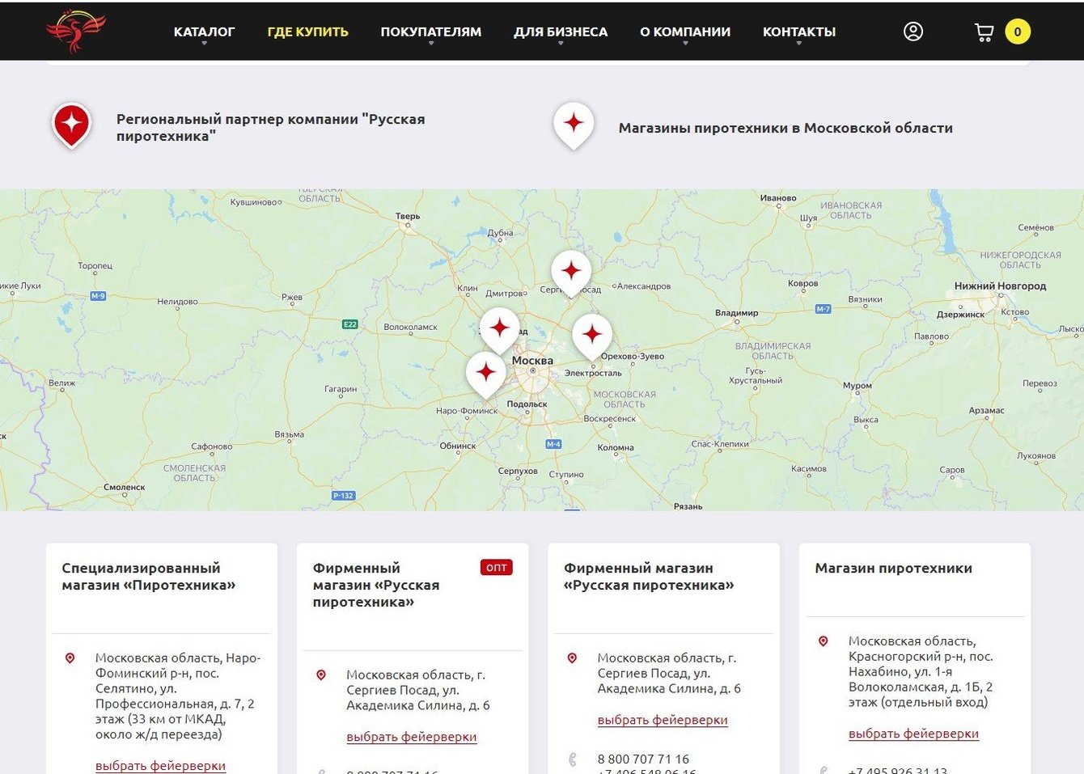Click address mentioning пос. Нахабино

(x=921, y=672)
